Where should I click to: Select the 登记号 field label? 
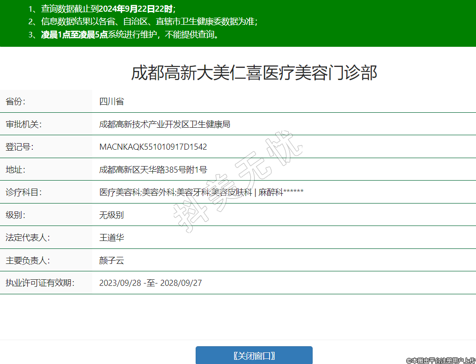(19, 147)
